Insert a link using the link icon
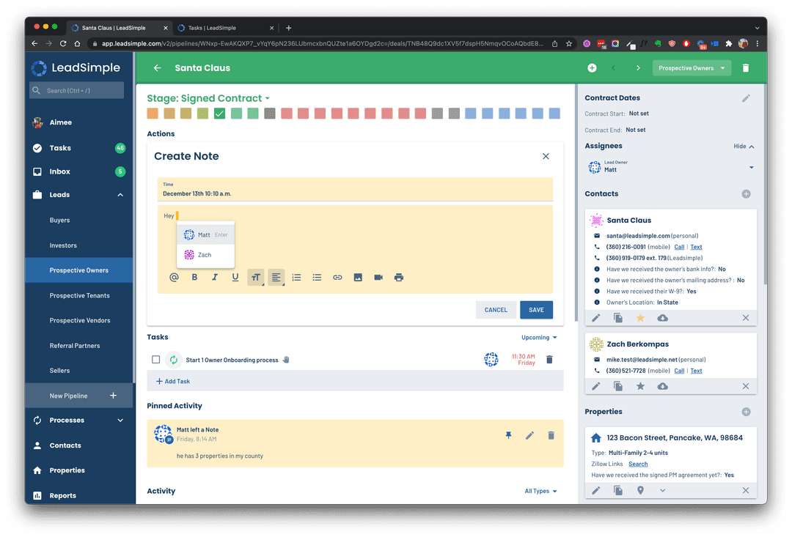Screen dimensions: 792x537 click(337, 278)
